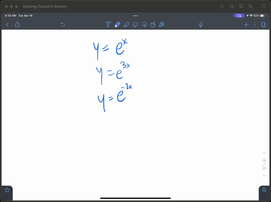Open the Share sheet
271x202 pixels.
coord(17,24)
